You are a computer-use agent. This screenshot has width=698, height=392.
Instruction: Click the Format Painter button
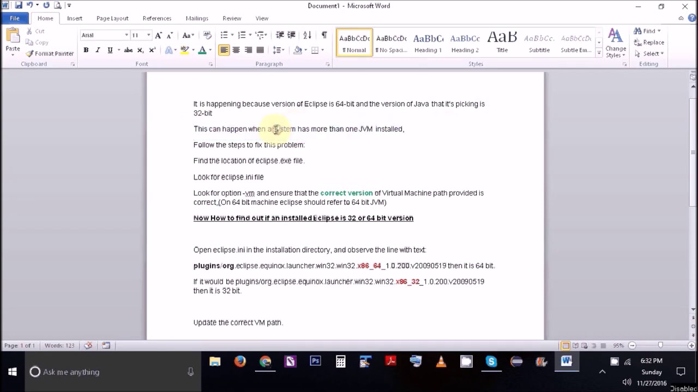coord(50,53)
